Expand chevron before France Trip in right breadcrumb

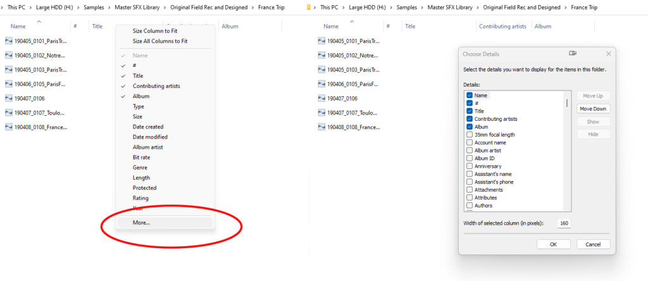coord(566,8)
